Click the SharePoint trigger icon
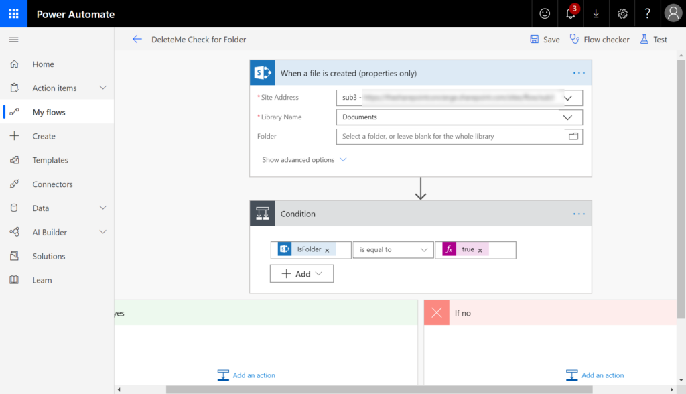Viewport: 686px width, 394px height. (x=263, y=72)
